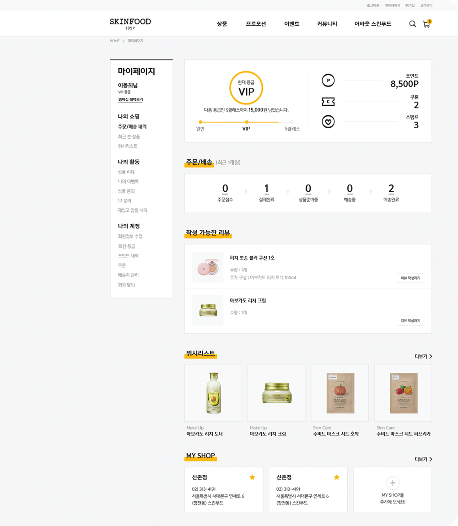
Task: Select 위시리스트 in the sidebar menu
Action: tap(127, 146)
